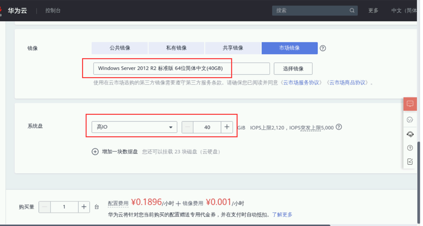Click the 选择镜像 button
This screenshot has width=423, height=226.
[293, 69]
